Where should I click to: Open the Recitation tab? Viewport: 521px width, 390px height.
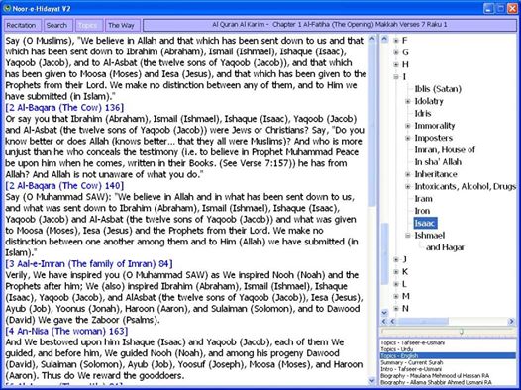point(23,25)
